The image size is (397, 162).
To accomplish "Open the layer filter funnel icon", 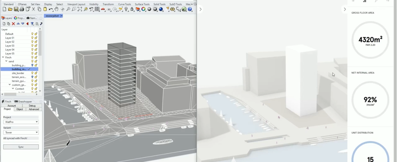I will [x=32, y=24].
